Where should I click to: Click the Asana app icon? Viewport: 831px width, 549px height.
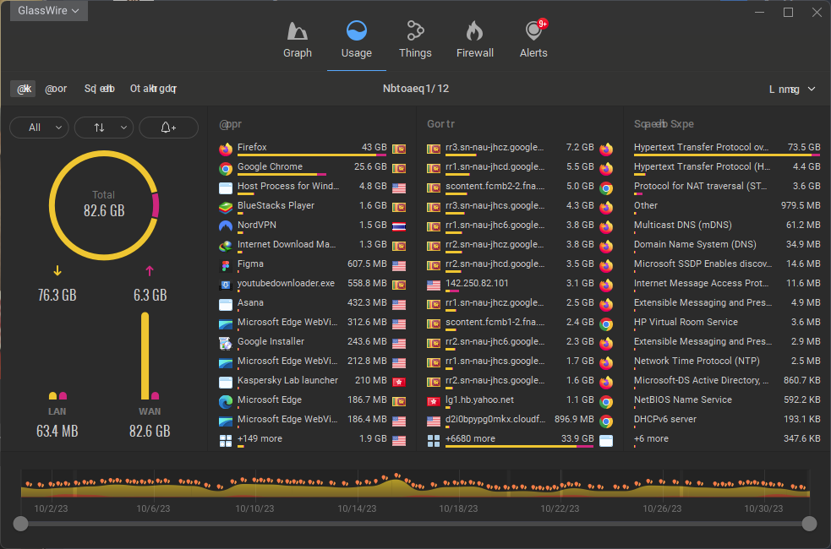(226, 305)
